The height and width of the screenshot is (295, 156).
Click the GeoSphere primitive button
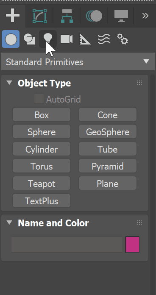[x=108, y=132]
